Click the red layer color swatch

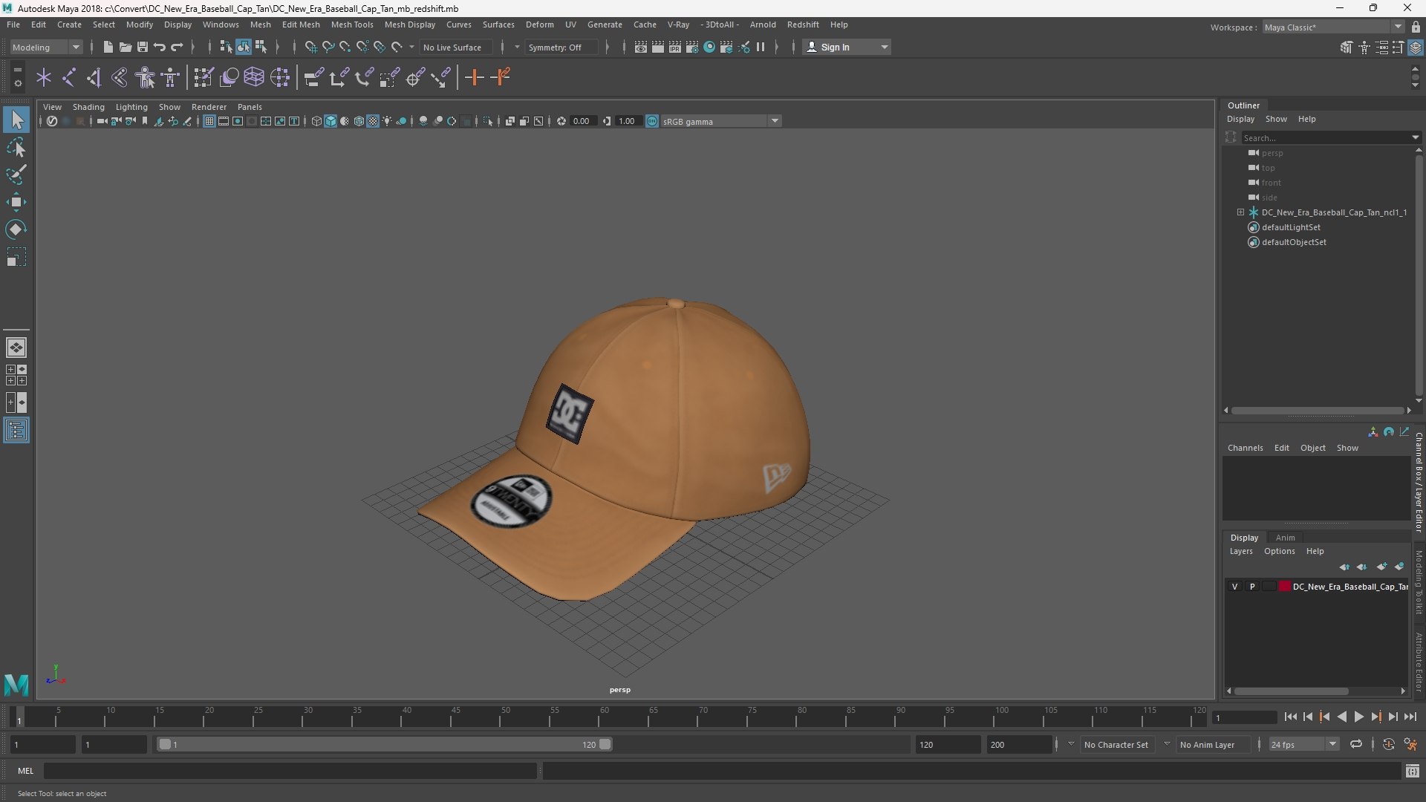(x=1284, y=587)
